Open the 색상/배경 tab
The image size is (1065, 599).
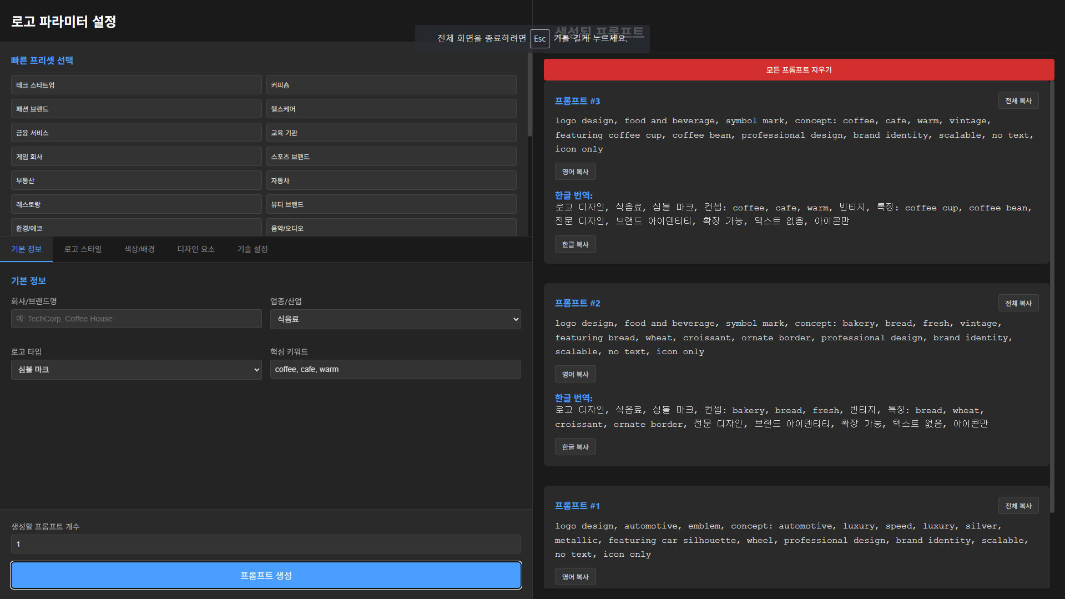pyautogui.click(x=139, y=249)
